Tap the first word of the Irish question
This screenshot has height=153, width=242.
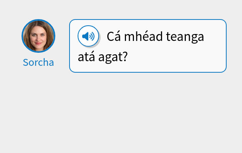click(113, 37)
